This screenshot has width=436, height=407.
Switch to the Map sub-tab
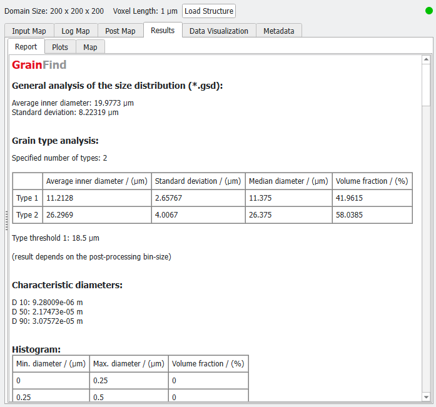[x=90, y=48]
